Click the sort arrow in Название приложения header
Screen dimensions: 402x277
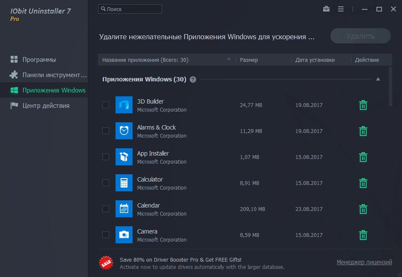[228, 59]
